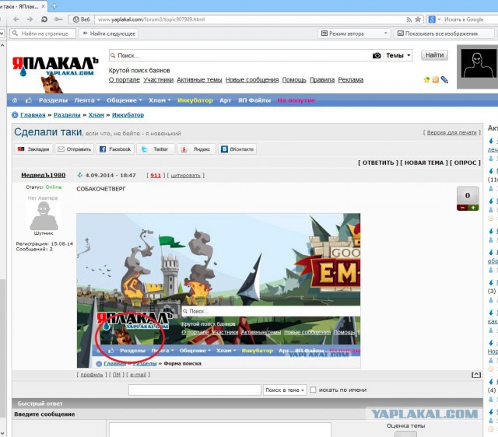Click the scroll-to-top caret icon

pos(476,375)
